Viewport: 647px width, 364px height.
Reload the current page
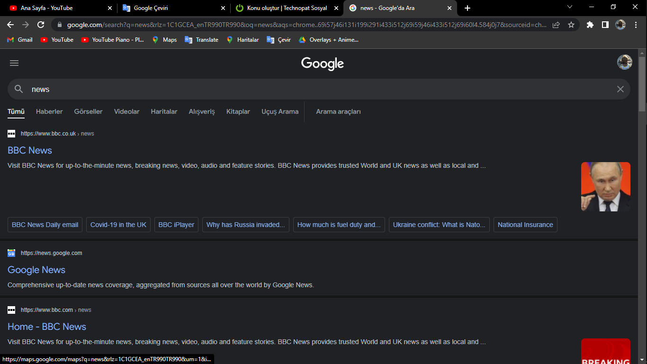(x=41, y=25)
